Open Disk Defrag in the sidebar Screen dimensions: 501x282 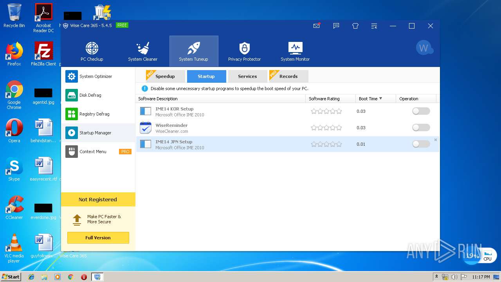click(98, 95)
